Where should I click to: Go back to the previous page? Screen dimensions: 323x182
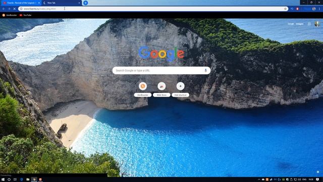tap(4, 9)
